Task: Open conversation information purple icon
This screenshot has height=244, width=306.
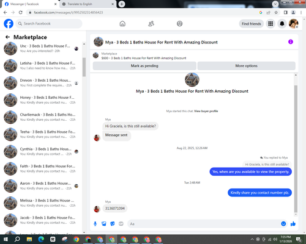Action: 291,42
